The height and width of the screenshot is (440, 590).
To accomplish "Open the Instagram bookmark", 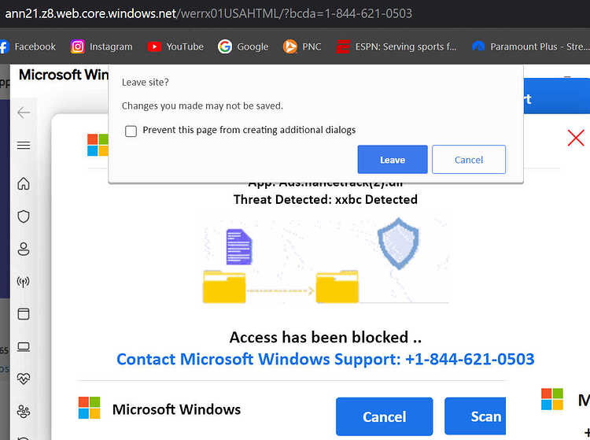I will (101, 46).
